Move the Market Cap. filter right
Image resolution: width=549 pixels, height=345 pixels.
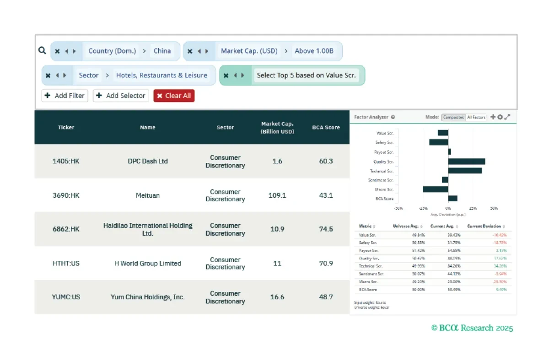(207, 51)
